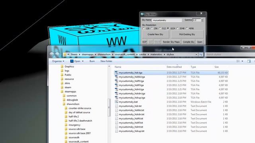The width and height of the screenshot is (255, 143).
Task: Select the file mycustomsky_hdrlf.tga
Action: [x=131, y=85]
